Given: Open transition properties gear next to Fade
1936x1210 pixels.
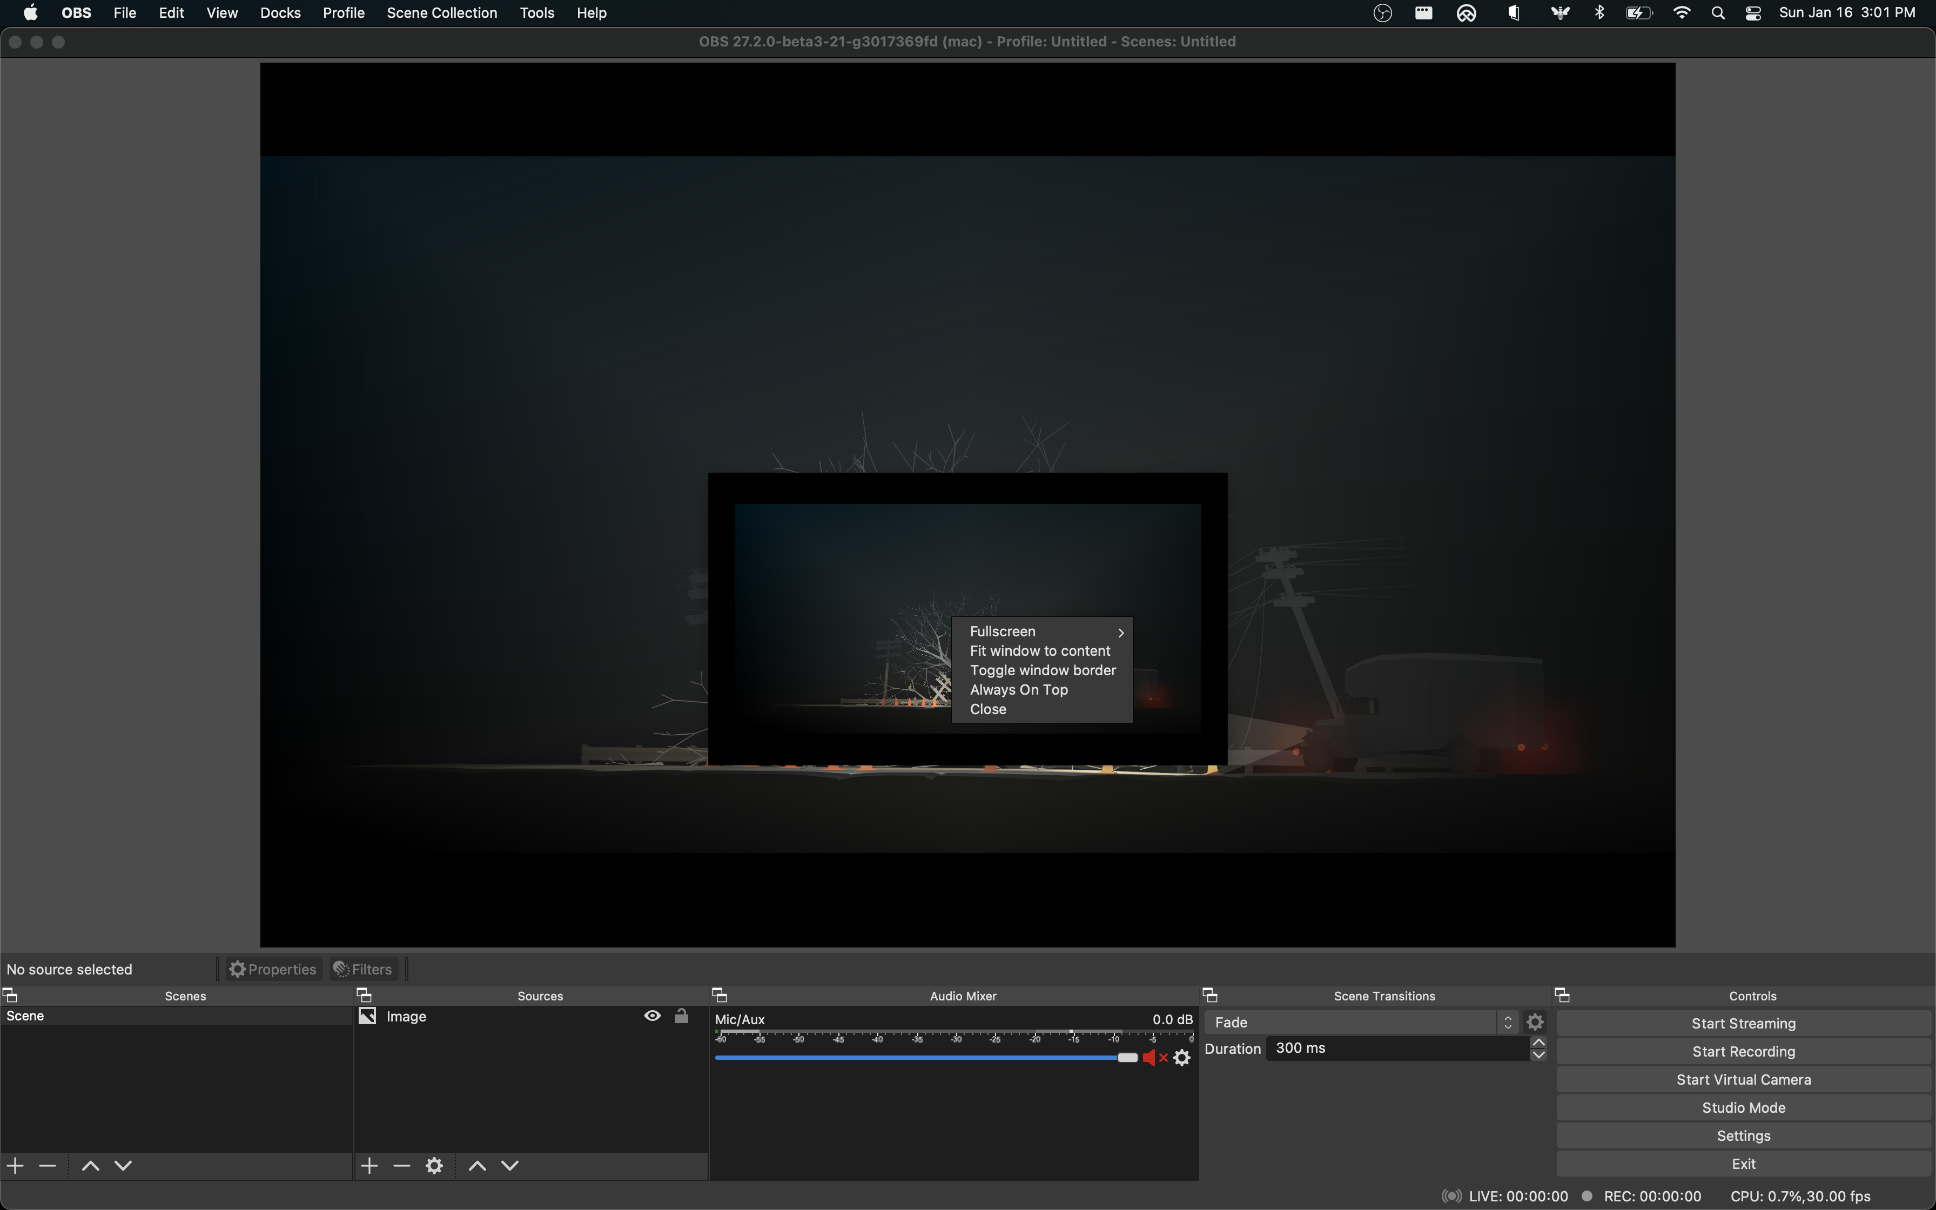Looking at the screenshot, I should pos(1535,1022).
